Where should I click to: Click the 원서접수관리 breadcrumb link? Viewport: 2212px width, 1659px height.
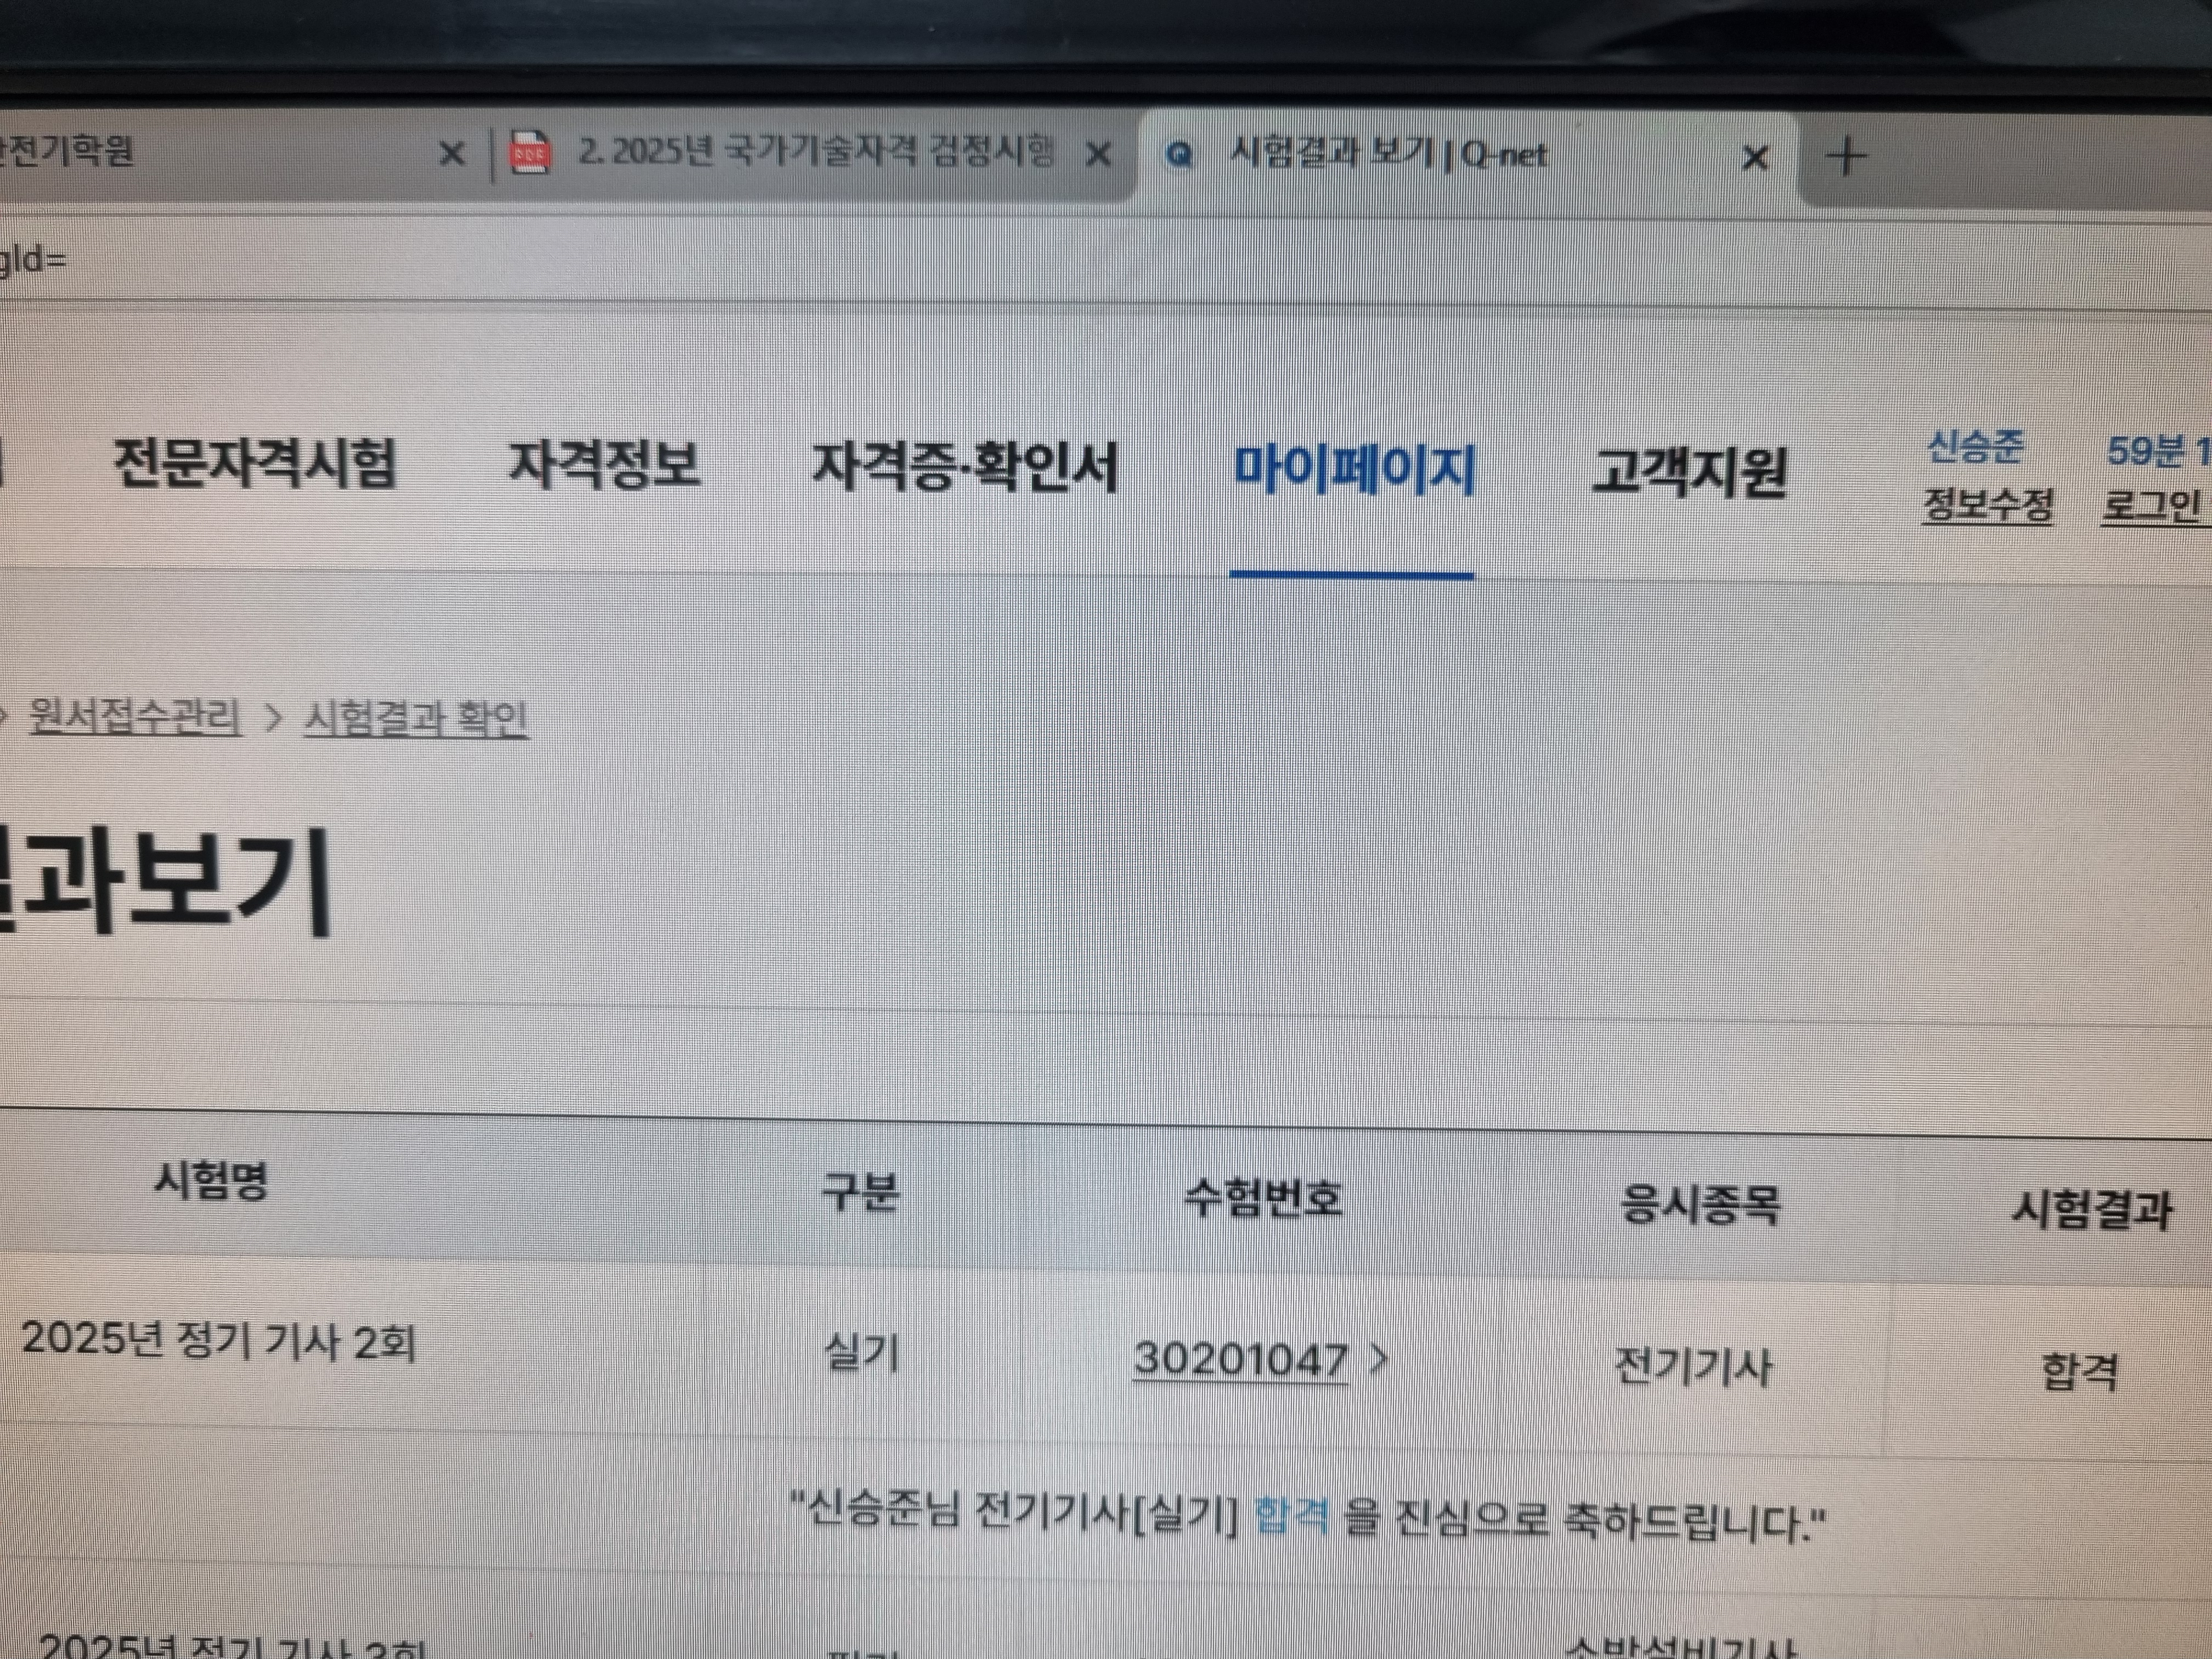click(135, 716)
